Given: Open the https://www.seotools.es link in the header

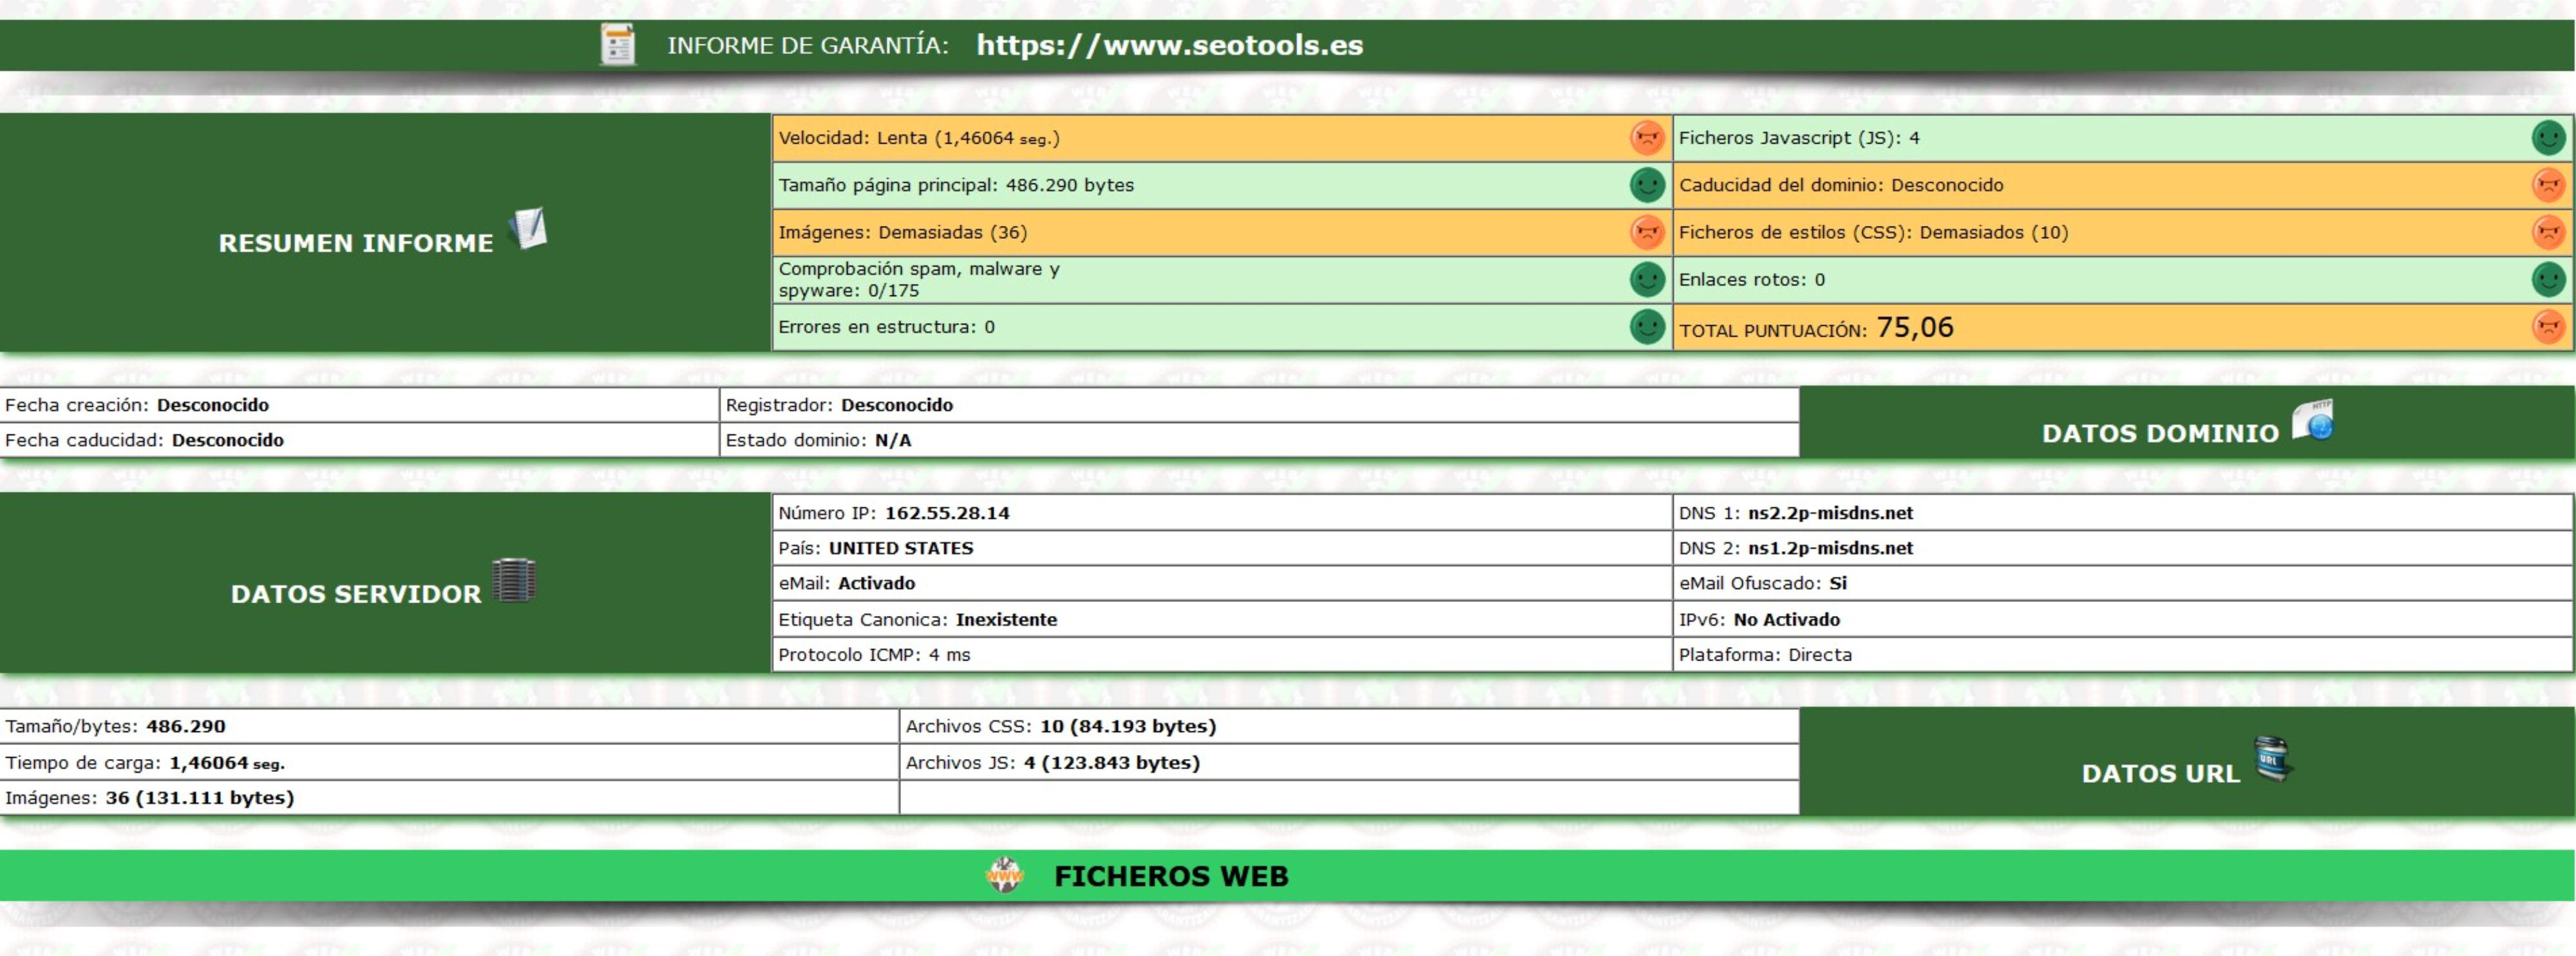Looking at the screenshot, I should coord(1169,45).
